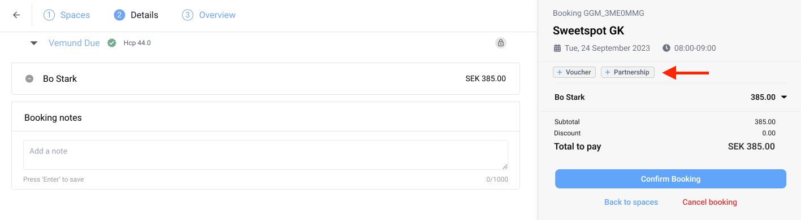Click the plus icon on the Partnership tag
The height and width of the screenshot is (220, 801).
pos(608,72)
